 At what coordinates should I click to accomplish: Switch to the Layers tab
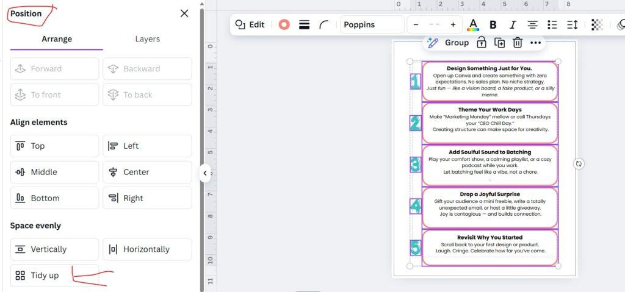(148, 39)
